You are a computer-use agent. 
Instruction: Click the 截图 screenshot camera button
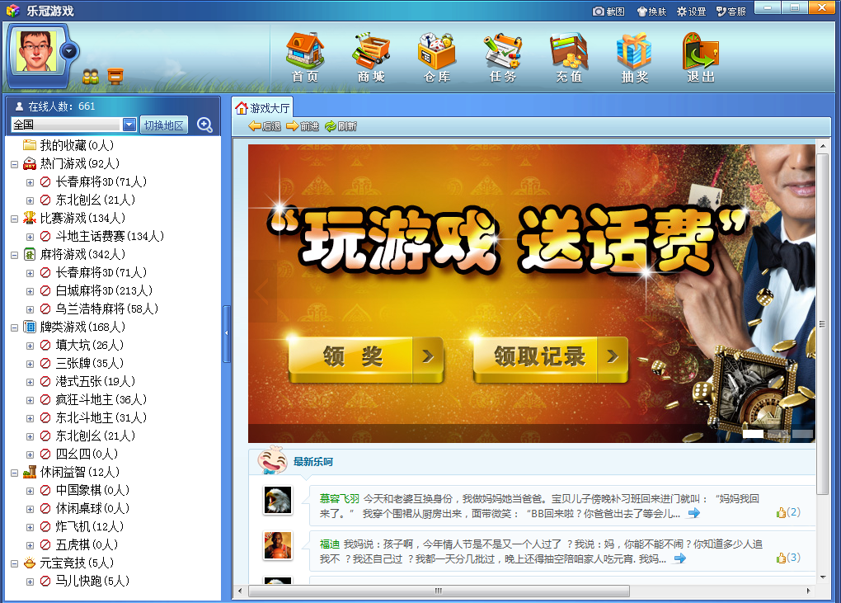click(x=608, y=11)
